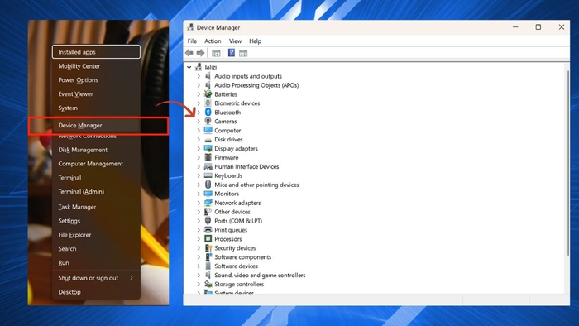Click the Device Manager vertical scrollbar
Image resolution: width=579 pixels, height=326 pixels.
click(567, 162)
